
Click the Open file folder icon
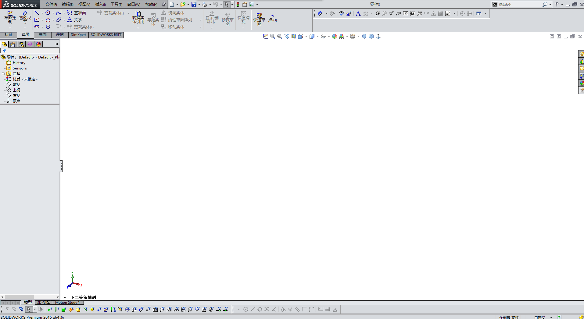click(x=183, y=4)
